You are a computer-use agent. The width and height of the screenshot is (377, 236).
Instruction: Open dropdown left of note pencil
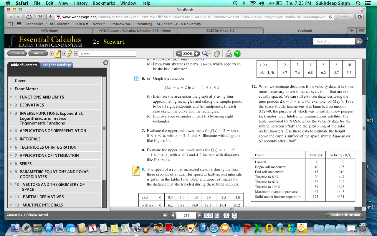click(52, 54)
